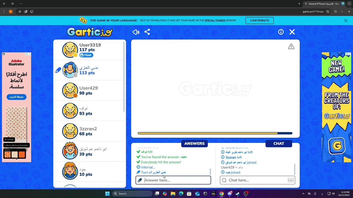Open Discord from the taskbar
The height and width of the screenshot is (198, 353).
pos(229,194)
